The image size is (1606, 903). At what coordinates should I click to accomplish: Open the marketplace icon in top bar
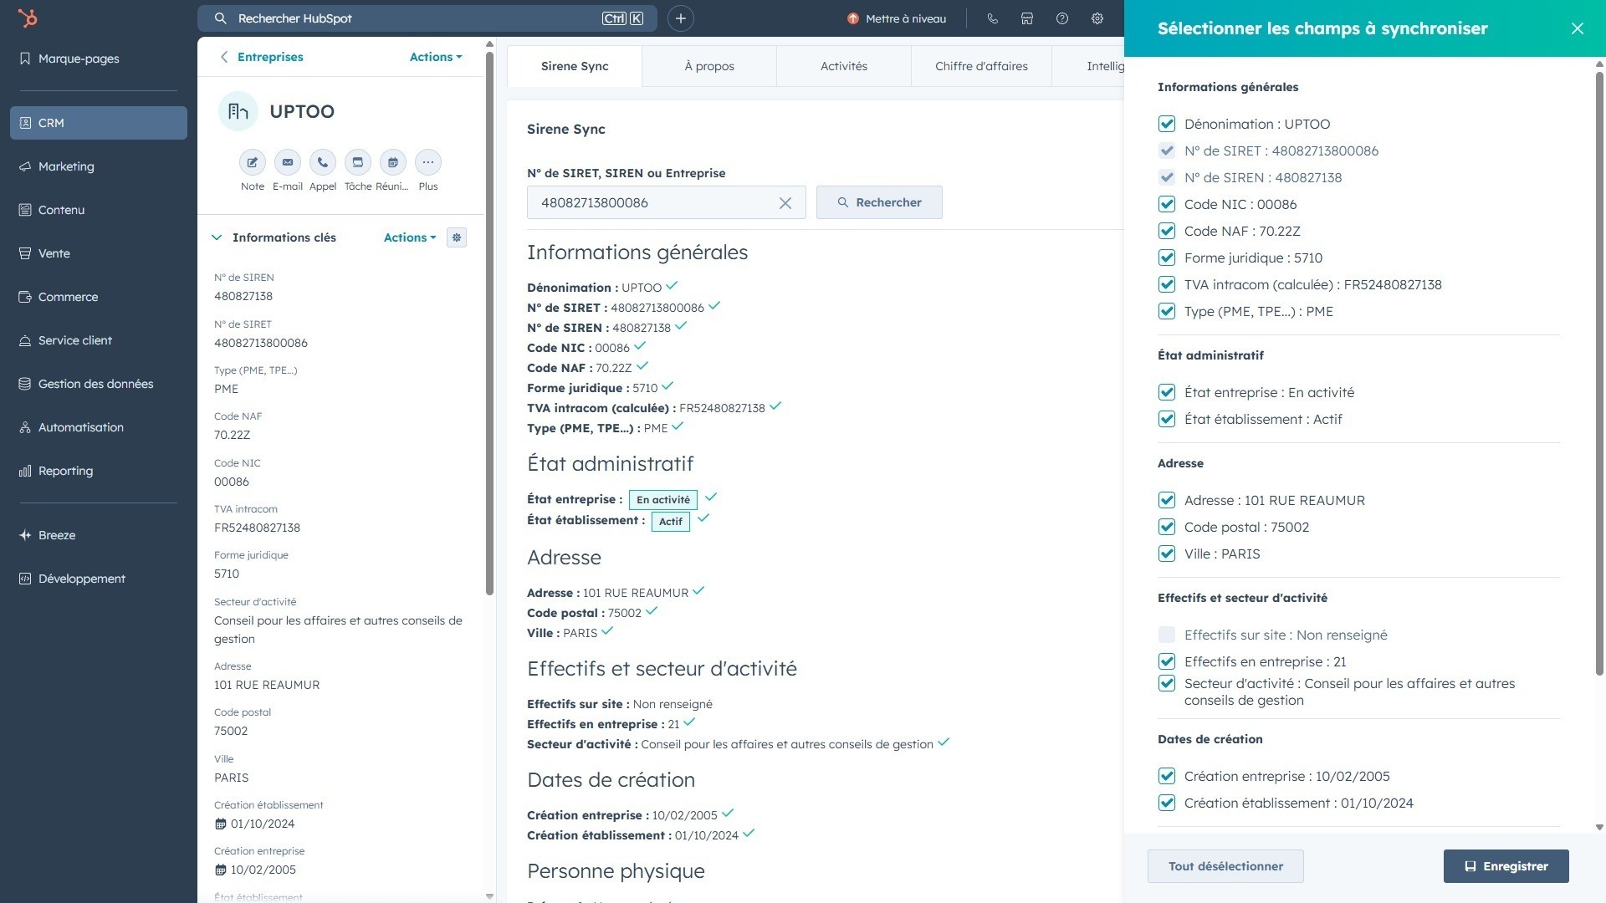(1026, 18)
